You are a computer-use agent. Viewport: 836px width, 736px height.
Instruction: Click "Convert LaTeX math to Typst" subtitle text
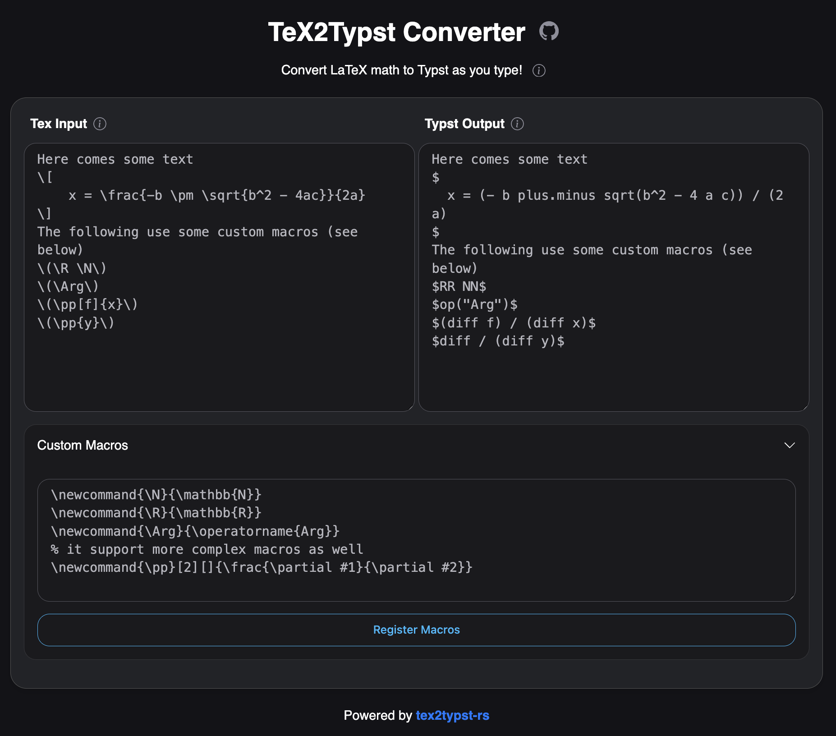point(401,70)
